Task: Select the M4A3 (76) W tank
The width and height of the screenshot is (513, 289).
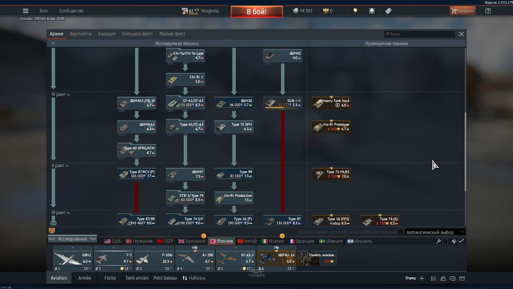Action: [137, 103]
